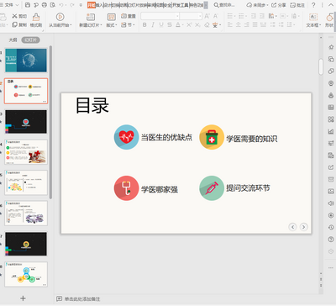Click the Redo arrow icon

click(72, 5)
